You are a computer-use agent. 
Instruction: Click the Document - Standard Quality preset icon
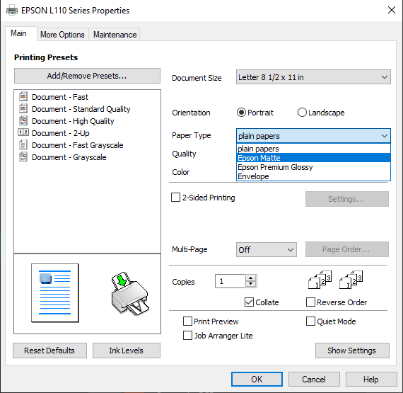[23, 108]
